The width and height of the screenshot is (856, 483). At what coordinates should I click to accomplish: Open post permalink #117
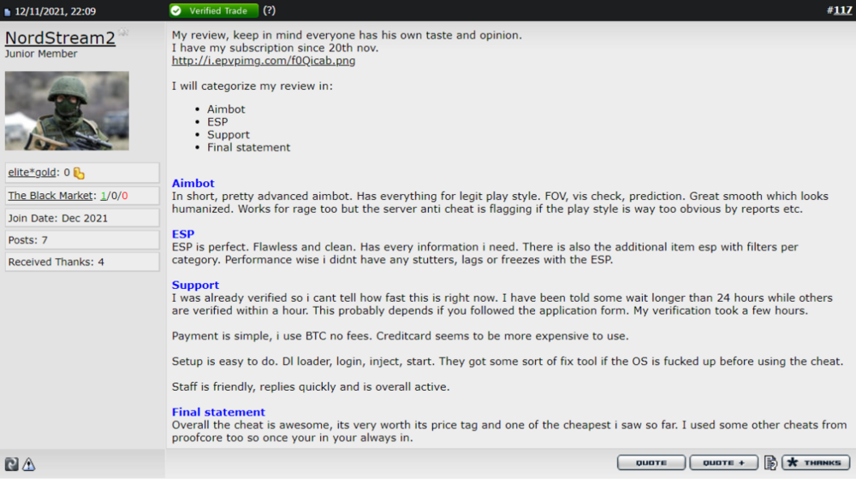(839, 10)
